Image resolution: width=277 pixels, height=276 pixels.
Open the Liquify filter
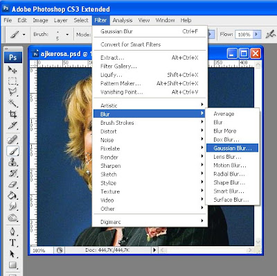[x=150, y=75]
